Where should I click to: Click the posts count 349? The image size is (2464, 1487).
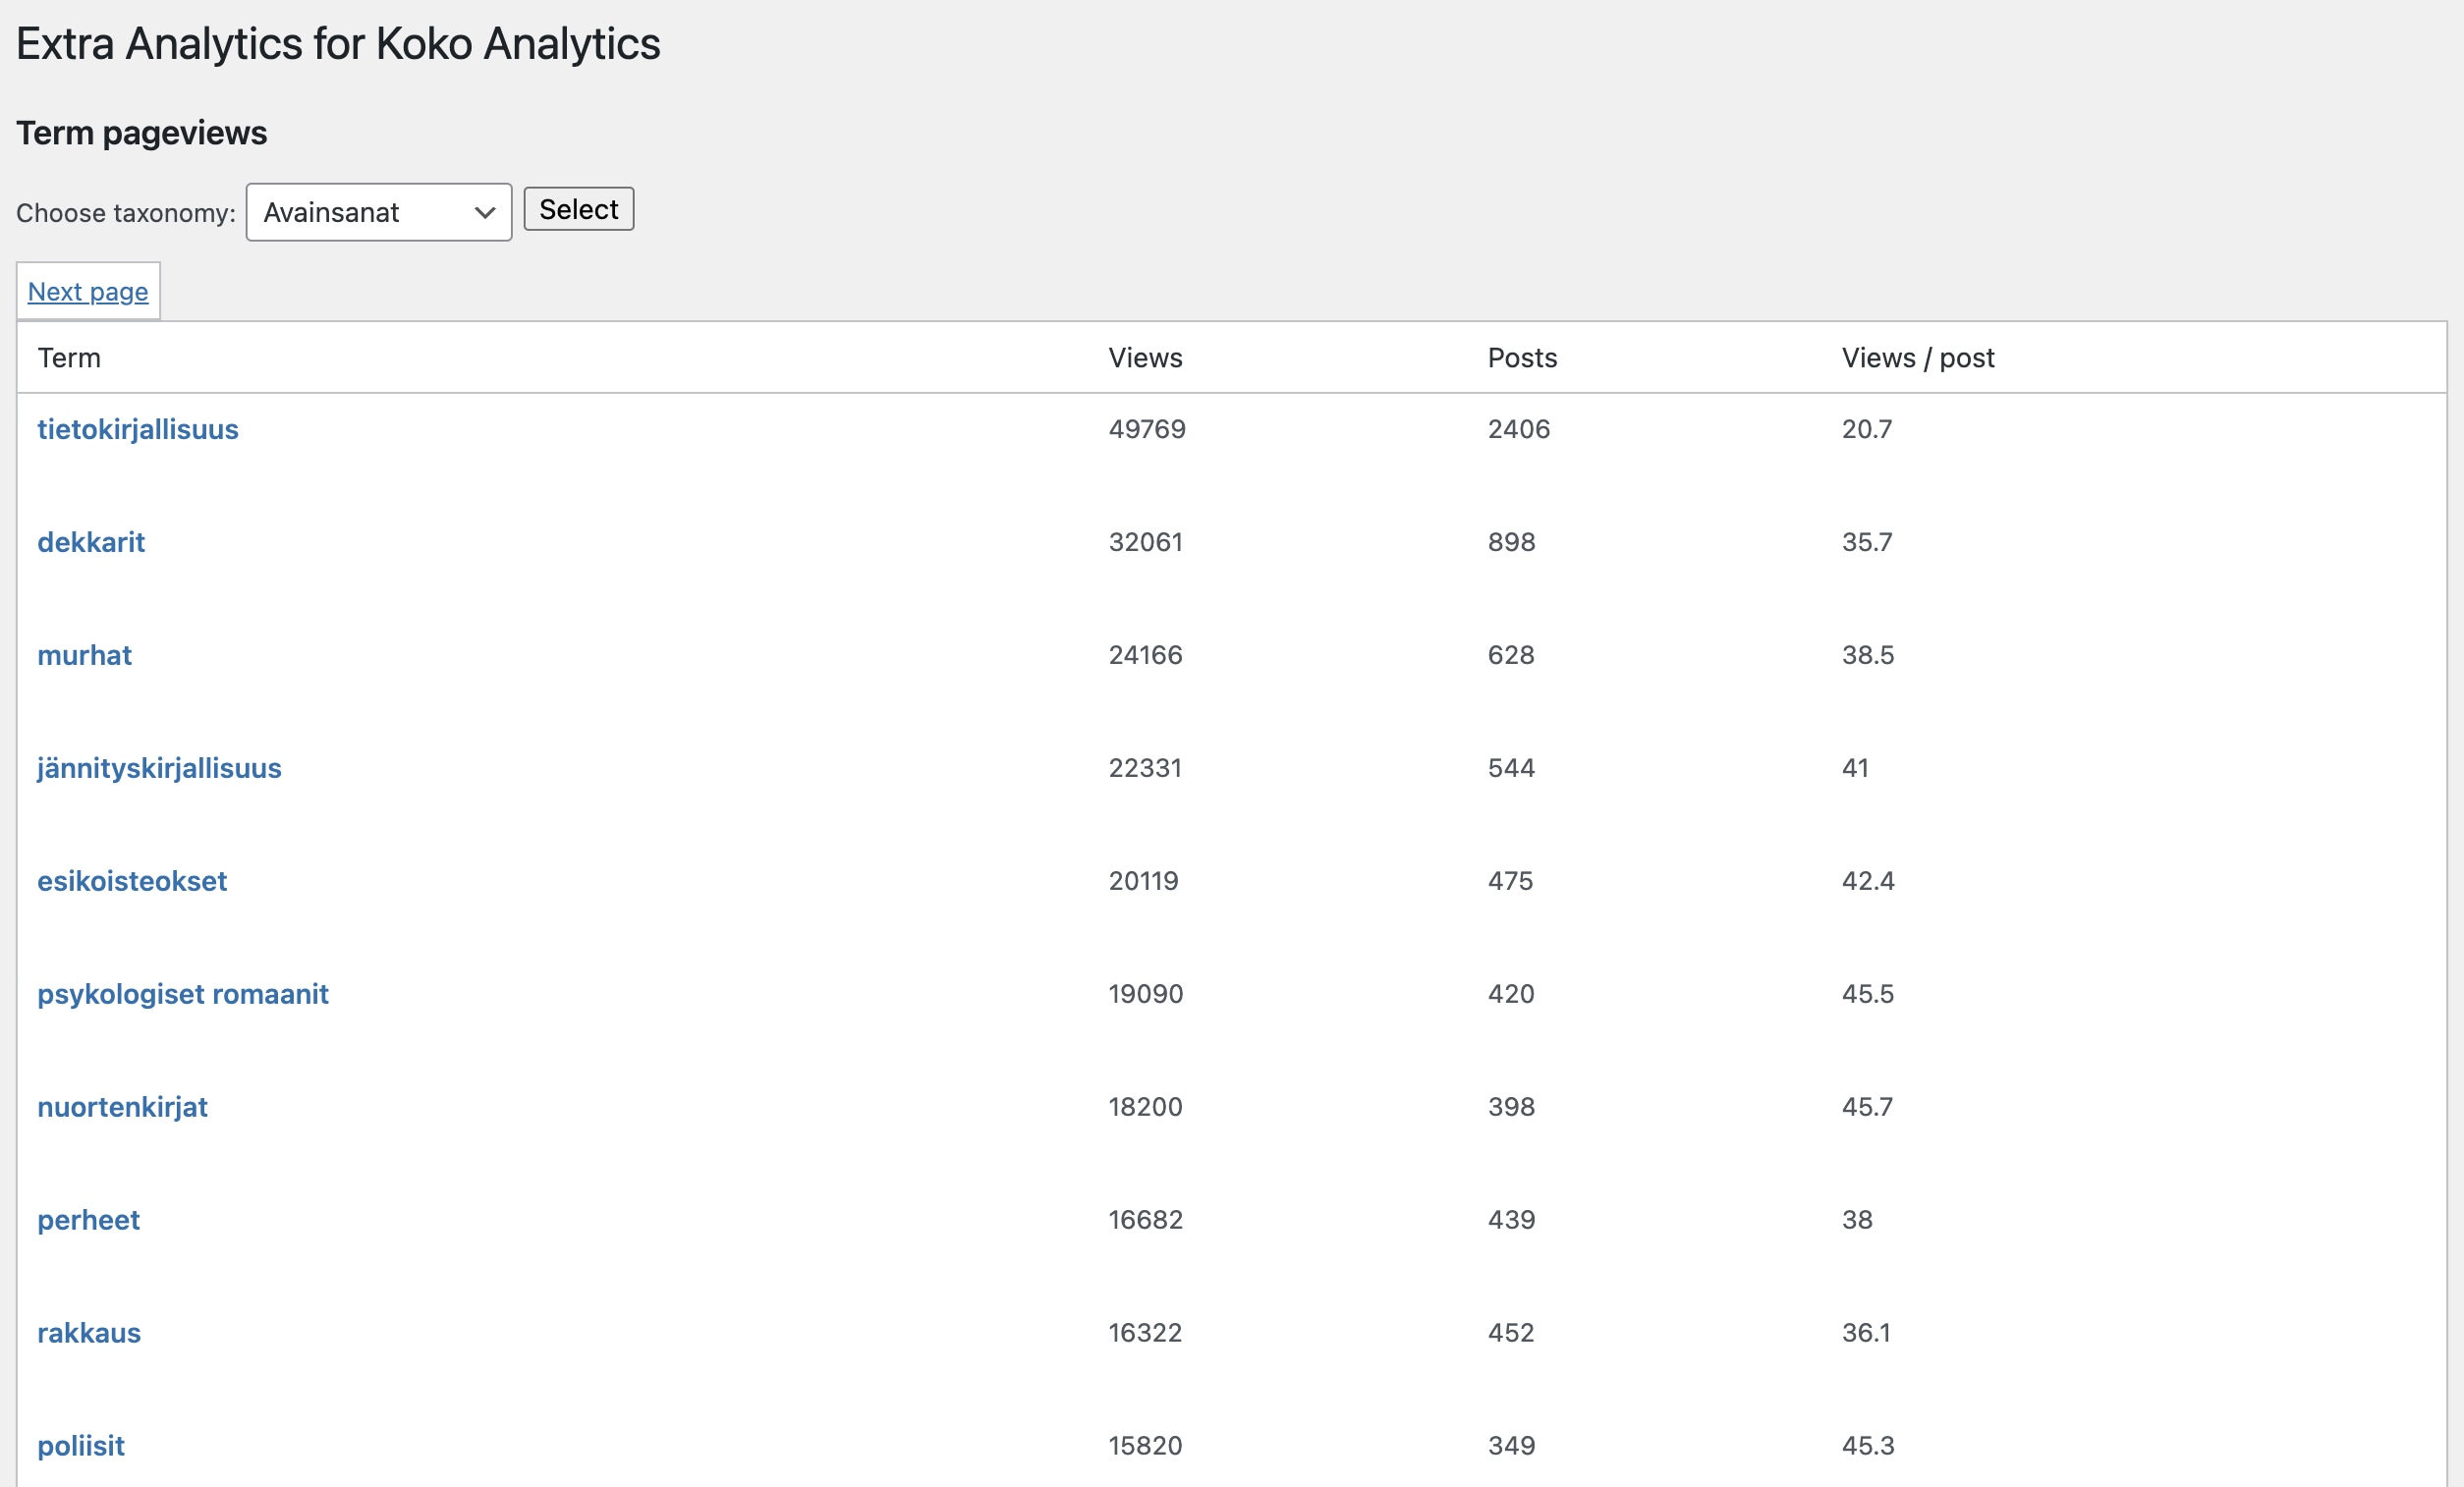click(x=1511, y=1446)
